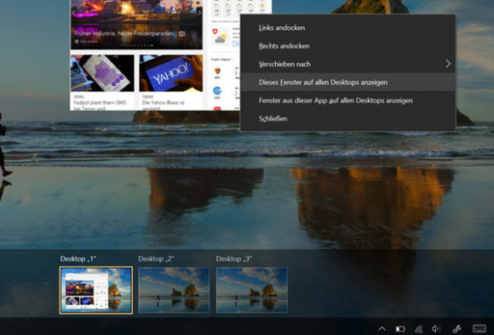
Task: Click the cloudy-sun weather icon
Action: (x=221, y=39)
